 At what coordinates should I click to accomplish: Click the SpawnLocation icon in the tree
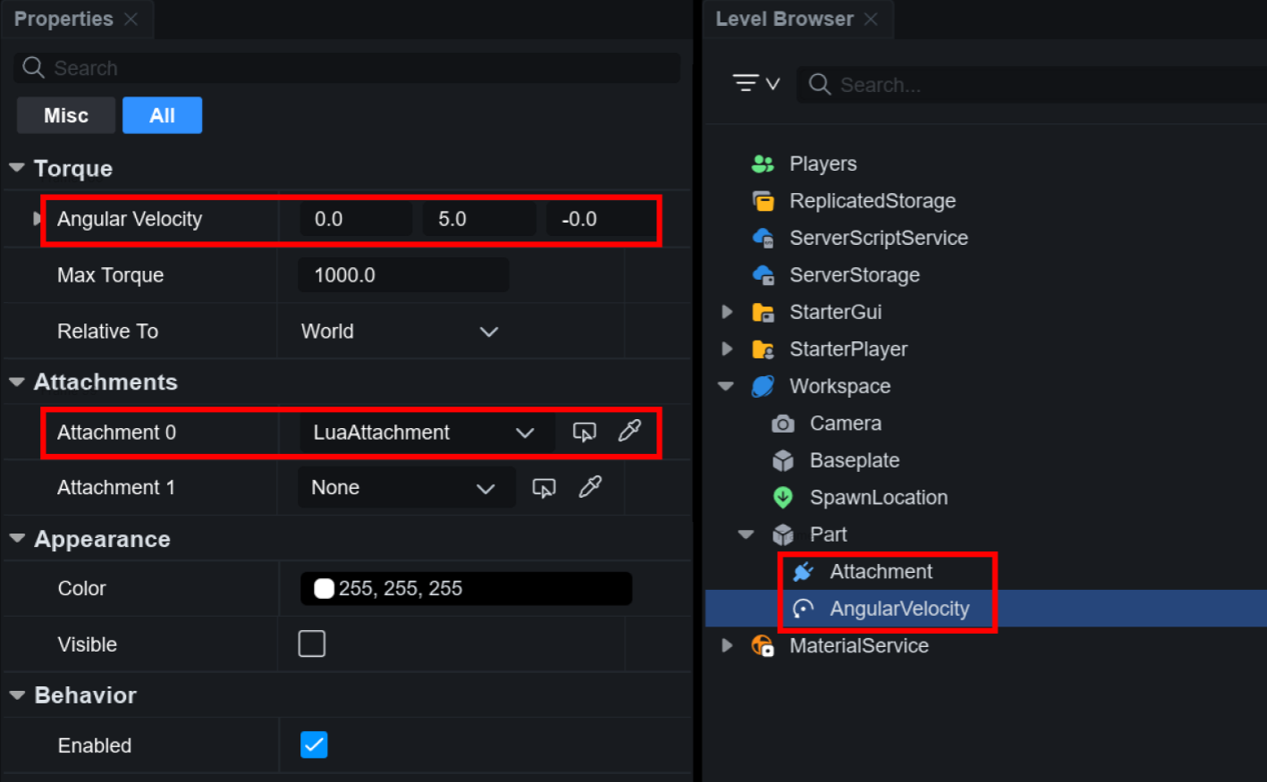pos(783,498)
